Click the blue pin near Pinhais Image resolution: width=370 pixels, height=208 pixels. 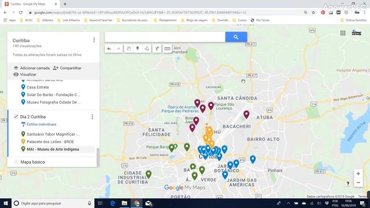[253, 159]
